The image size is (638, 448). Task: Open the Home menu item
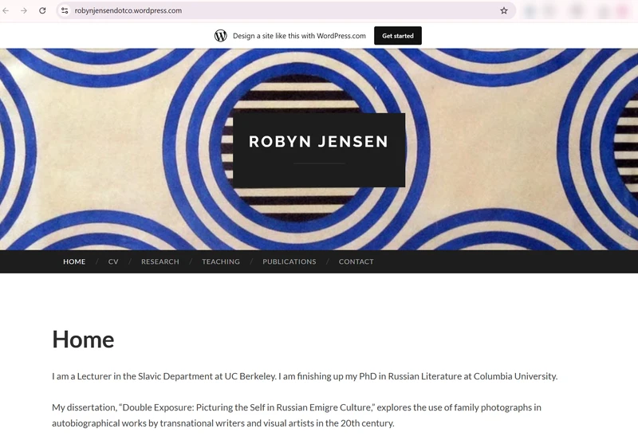74,261
